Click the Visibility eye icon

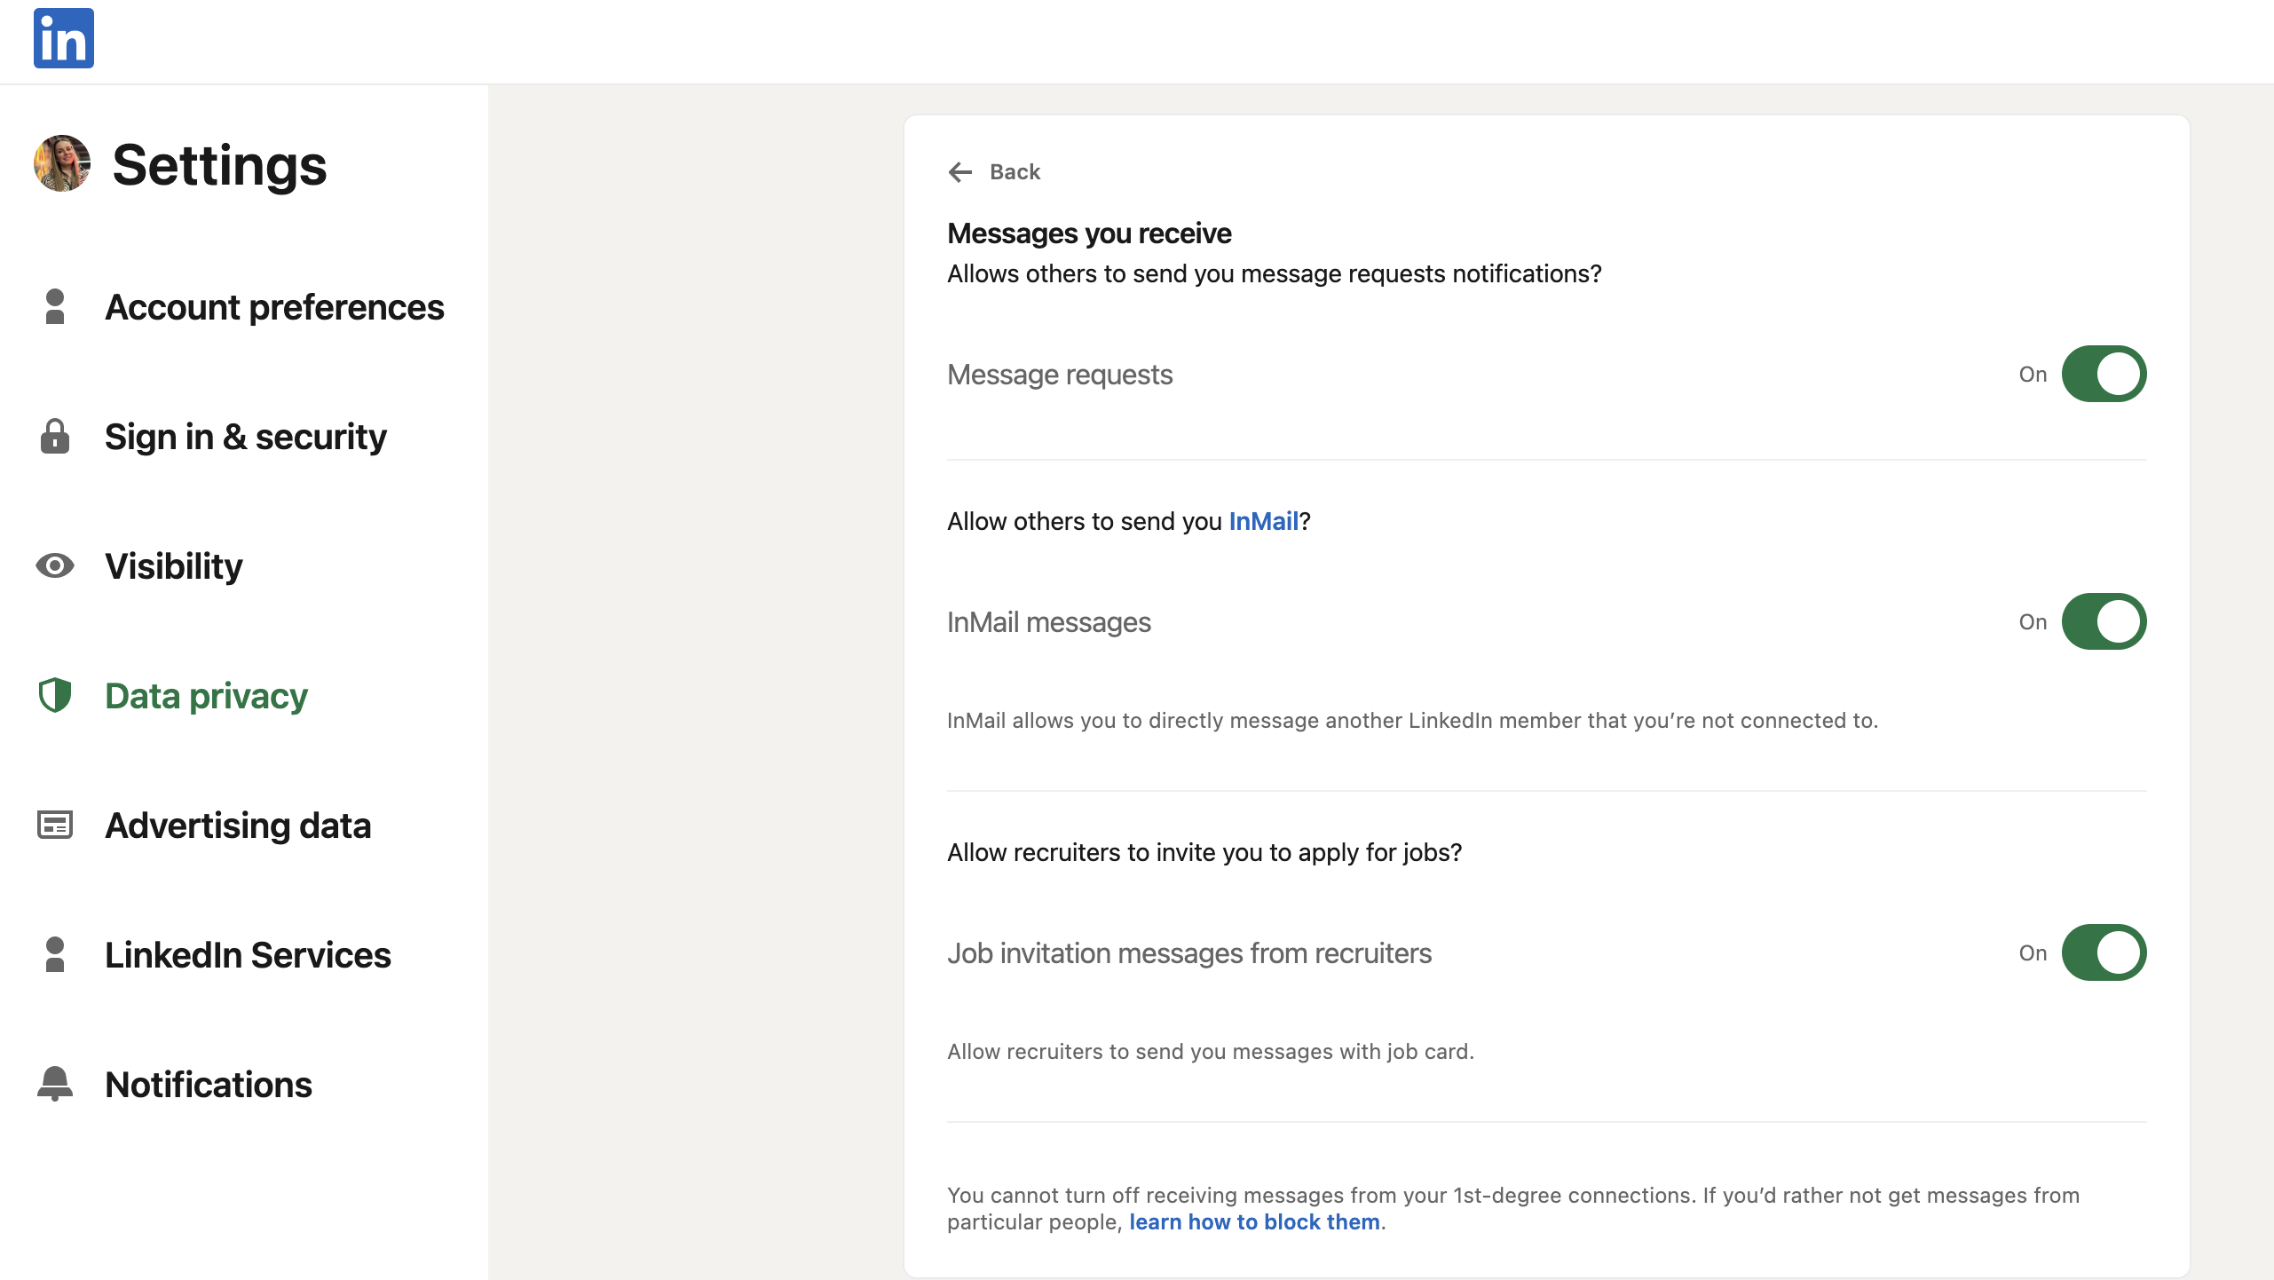coord(55,565)
